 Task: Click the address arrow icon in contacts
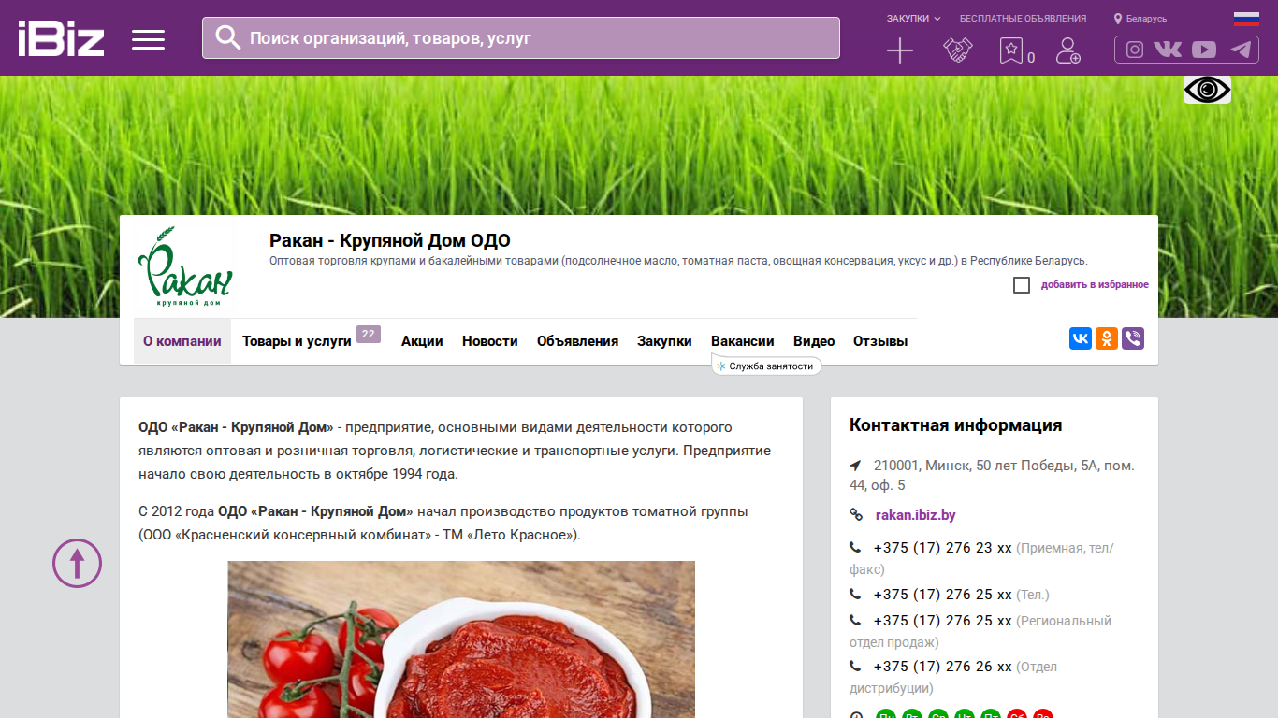(x=855, y=466)
